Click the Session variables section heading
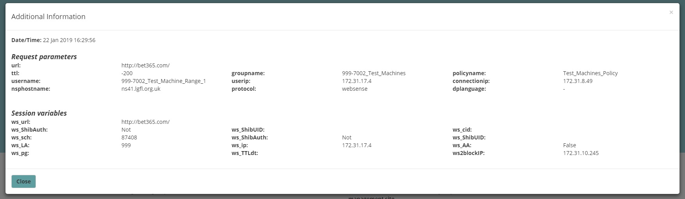This screenshot has height=199, width=685. 39,113
